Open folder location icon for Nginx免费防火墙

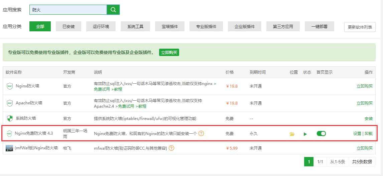(292, 134)
